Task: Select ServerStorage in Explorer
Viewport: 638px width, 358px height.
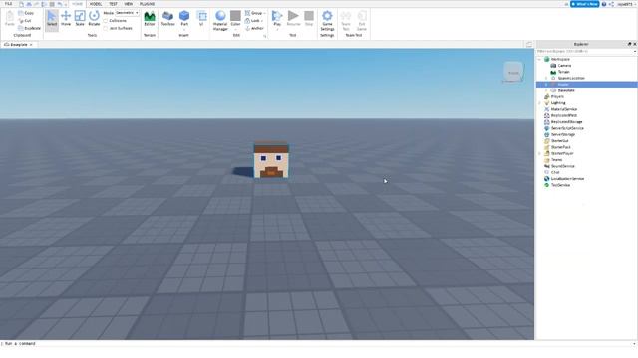Action: [562, 135]
